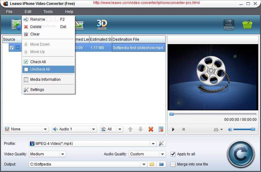Image resolution: width=261 pixels, height=172 pixels.
Task: Click the video preview area
Action: tap(213, 77)
